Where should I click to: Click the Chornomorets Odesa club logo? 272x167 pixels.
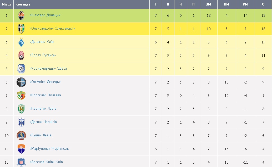[x=21, y=69]
